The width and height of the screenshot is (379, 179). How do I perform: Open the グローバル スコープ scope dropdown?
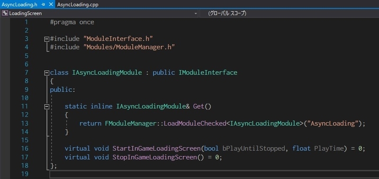[289, 14]
